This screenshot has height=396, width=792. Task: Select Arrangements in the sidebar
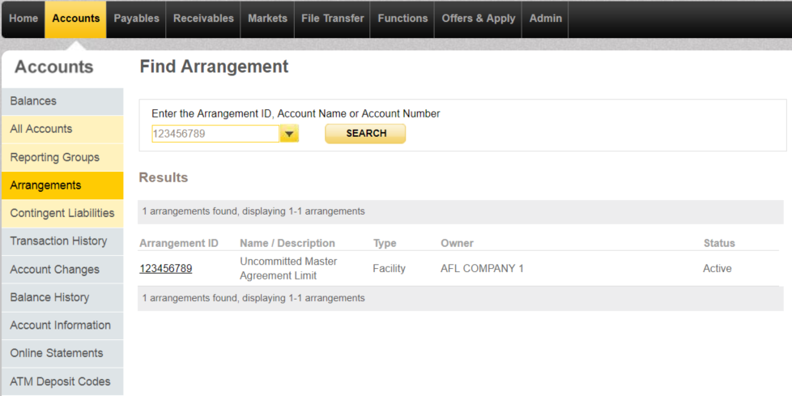click(62, 185)
